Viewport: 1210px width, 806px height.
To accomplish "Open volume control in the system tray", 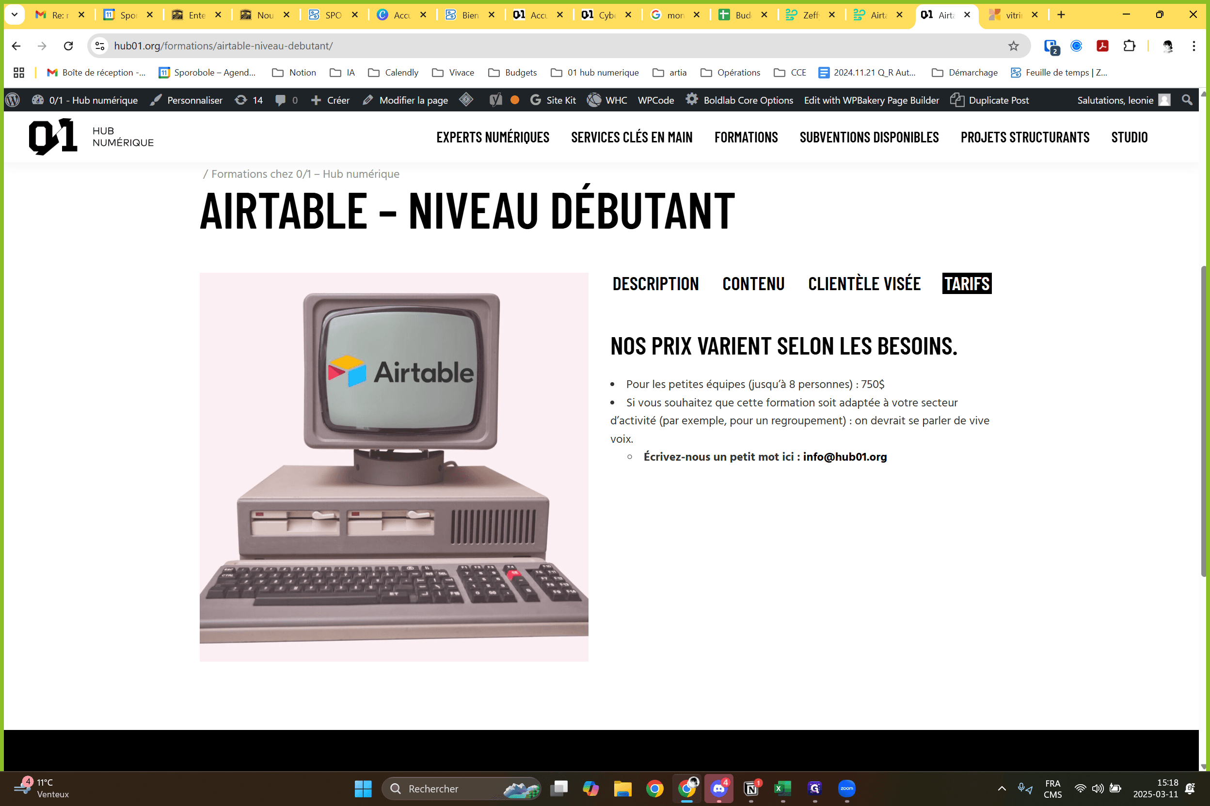I will (1098, 788).
